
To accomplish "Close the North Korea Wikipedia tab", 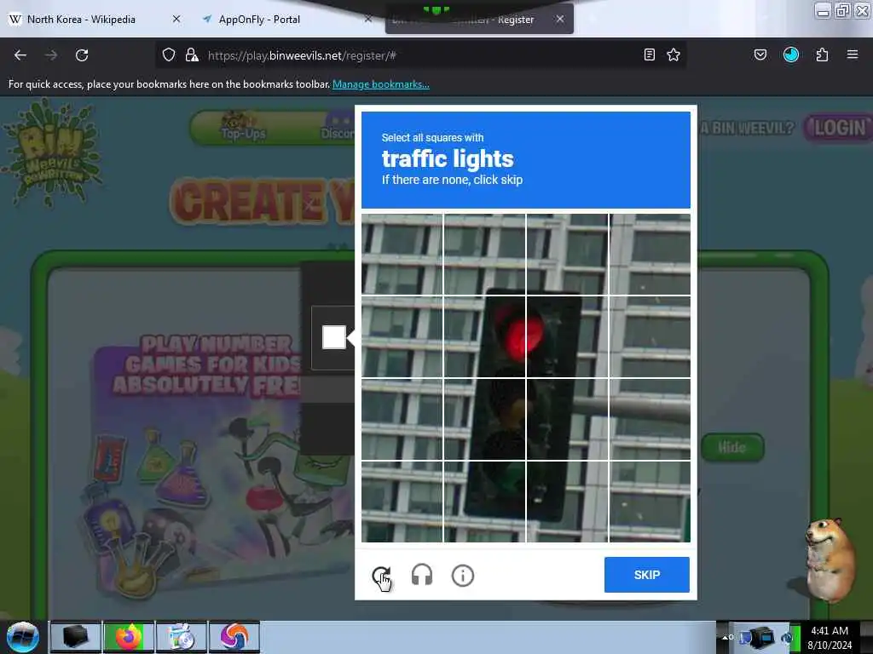I will pos(176,19).
